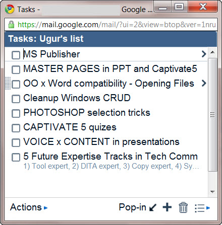Open the Actions dropdown menu
The image size is (222, 225).
tap(29, 207)
